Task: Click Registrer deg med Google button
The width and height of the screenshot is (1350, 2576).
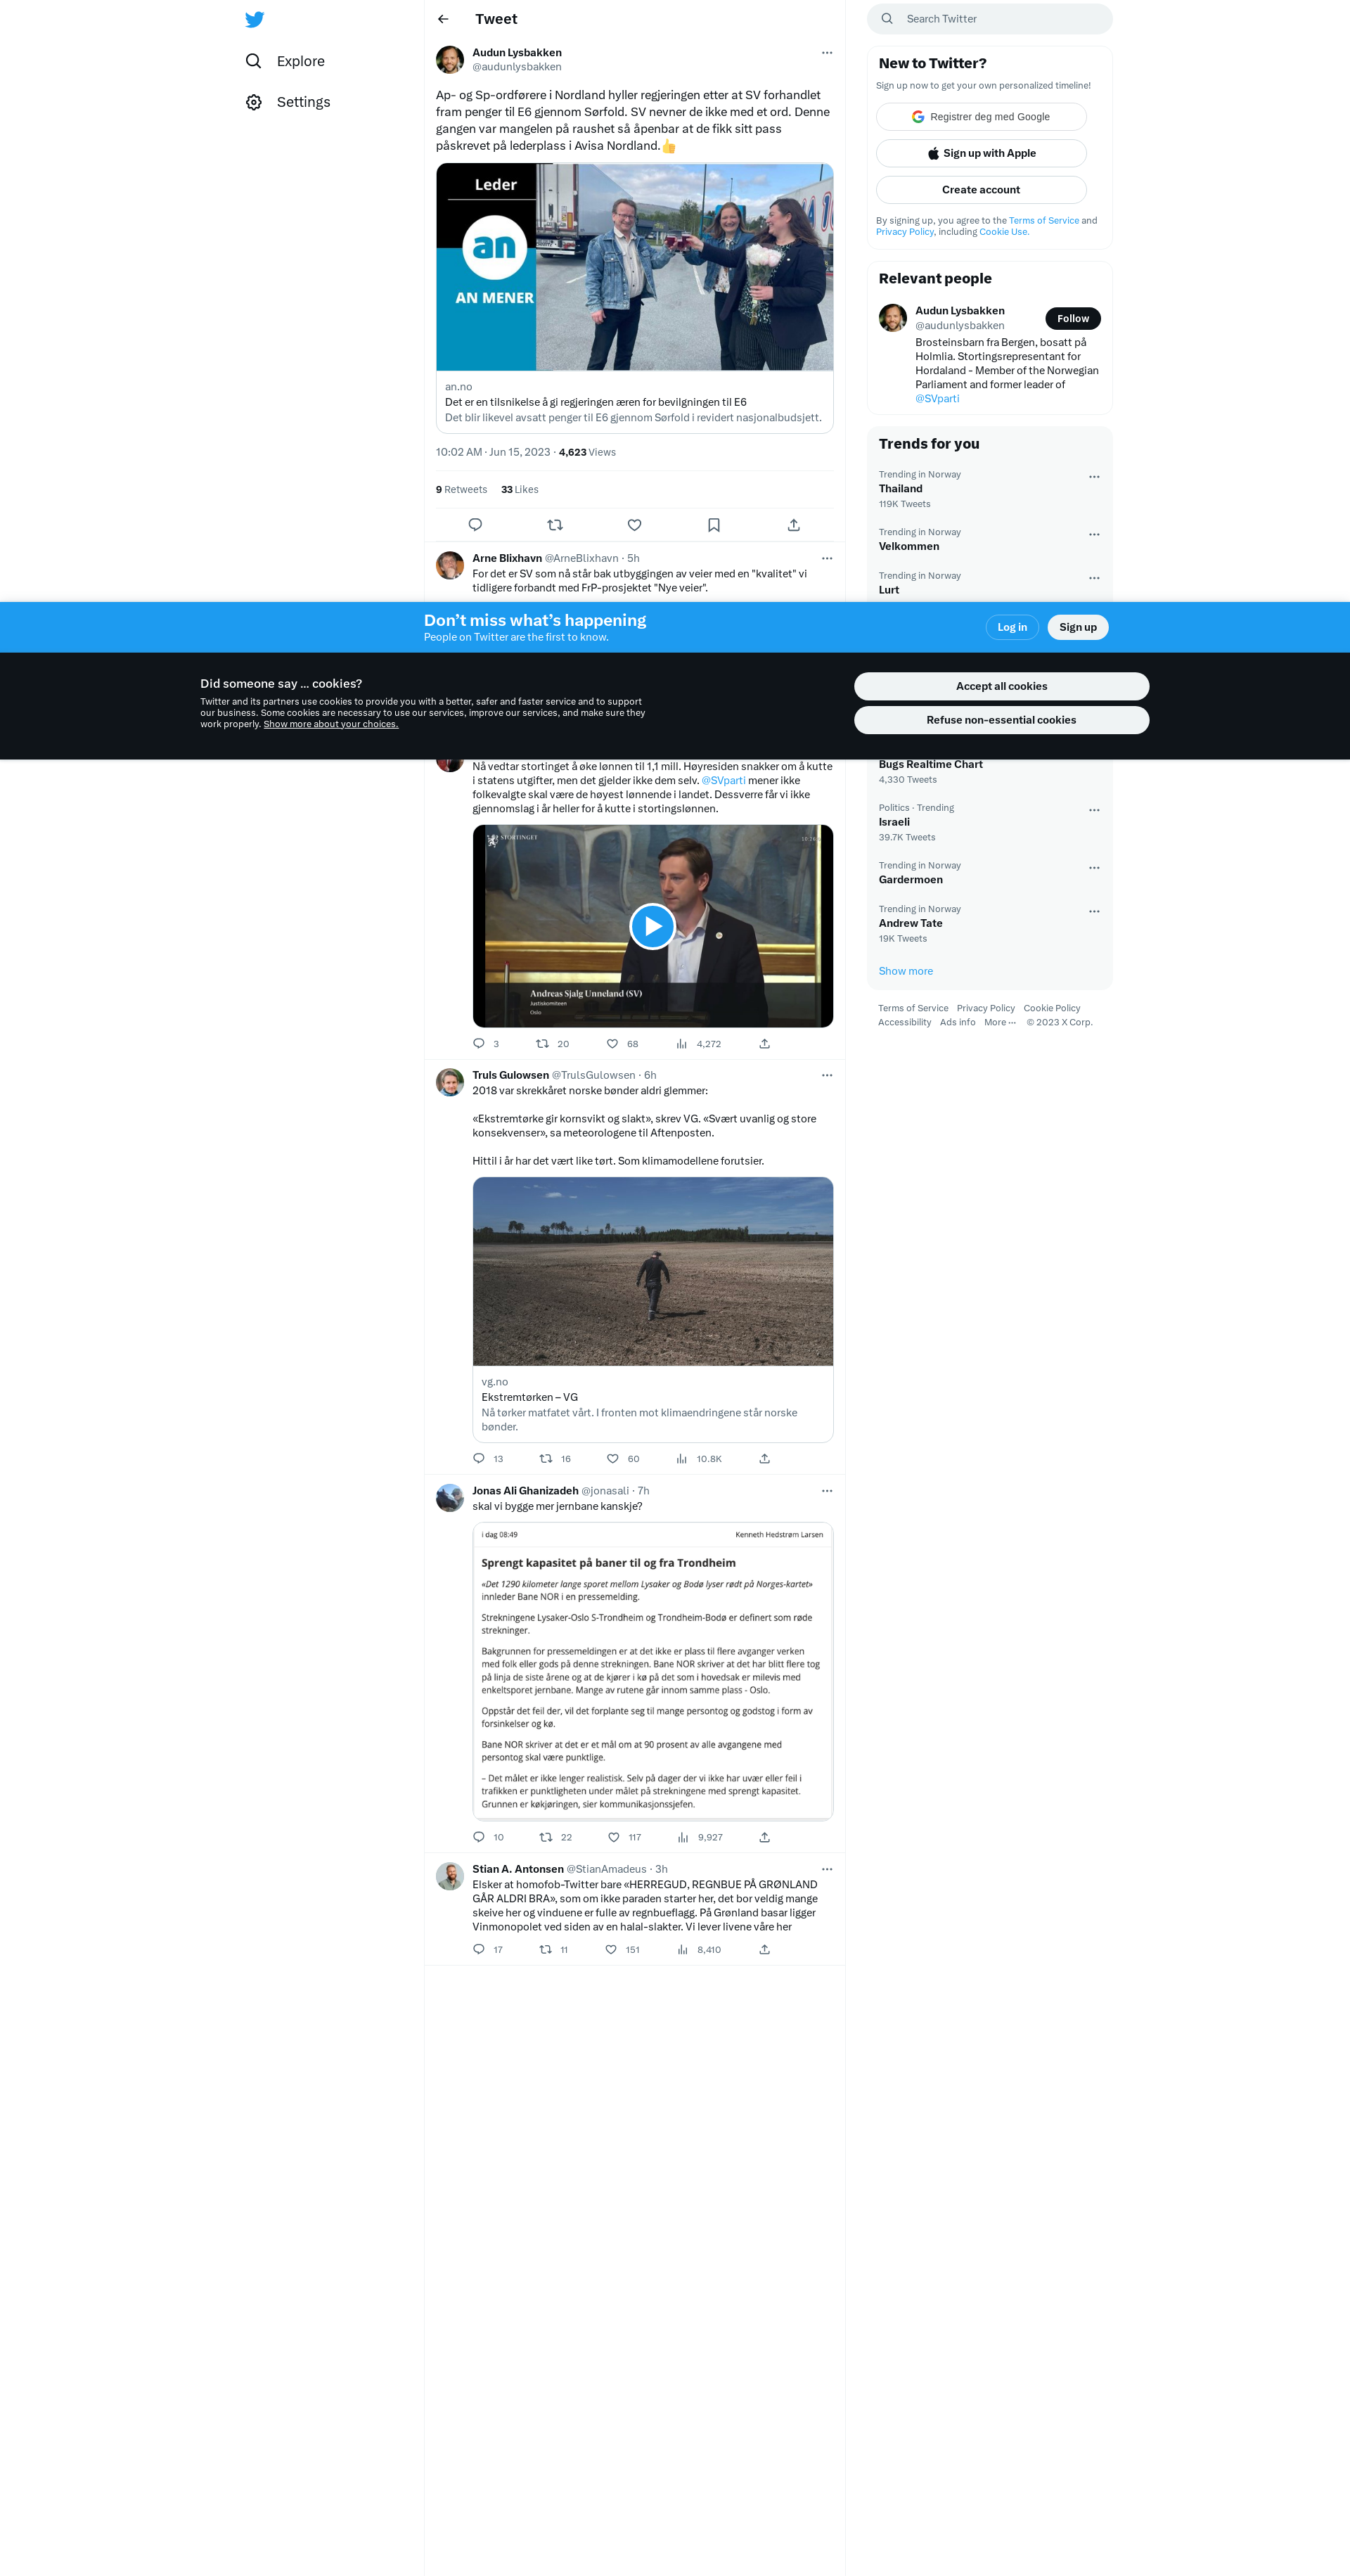Action: point(981,117)
